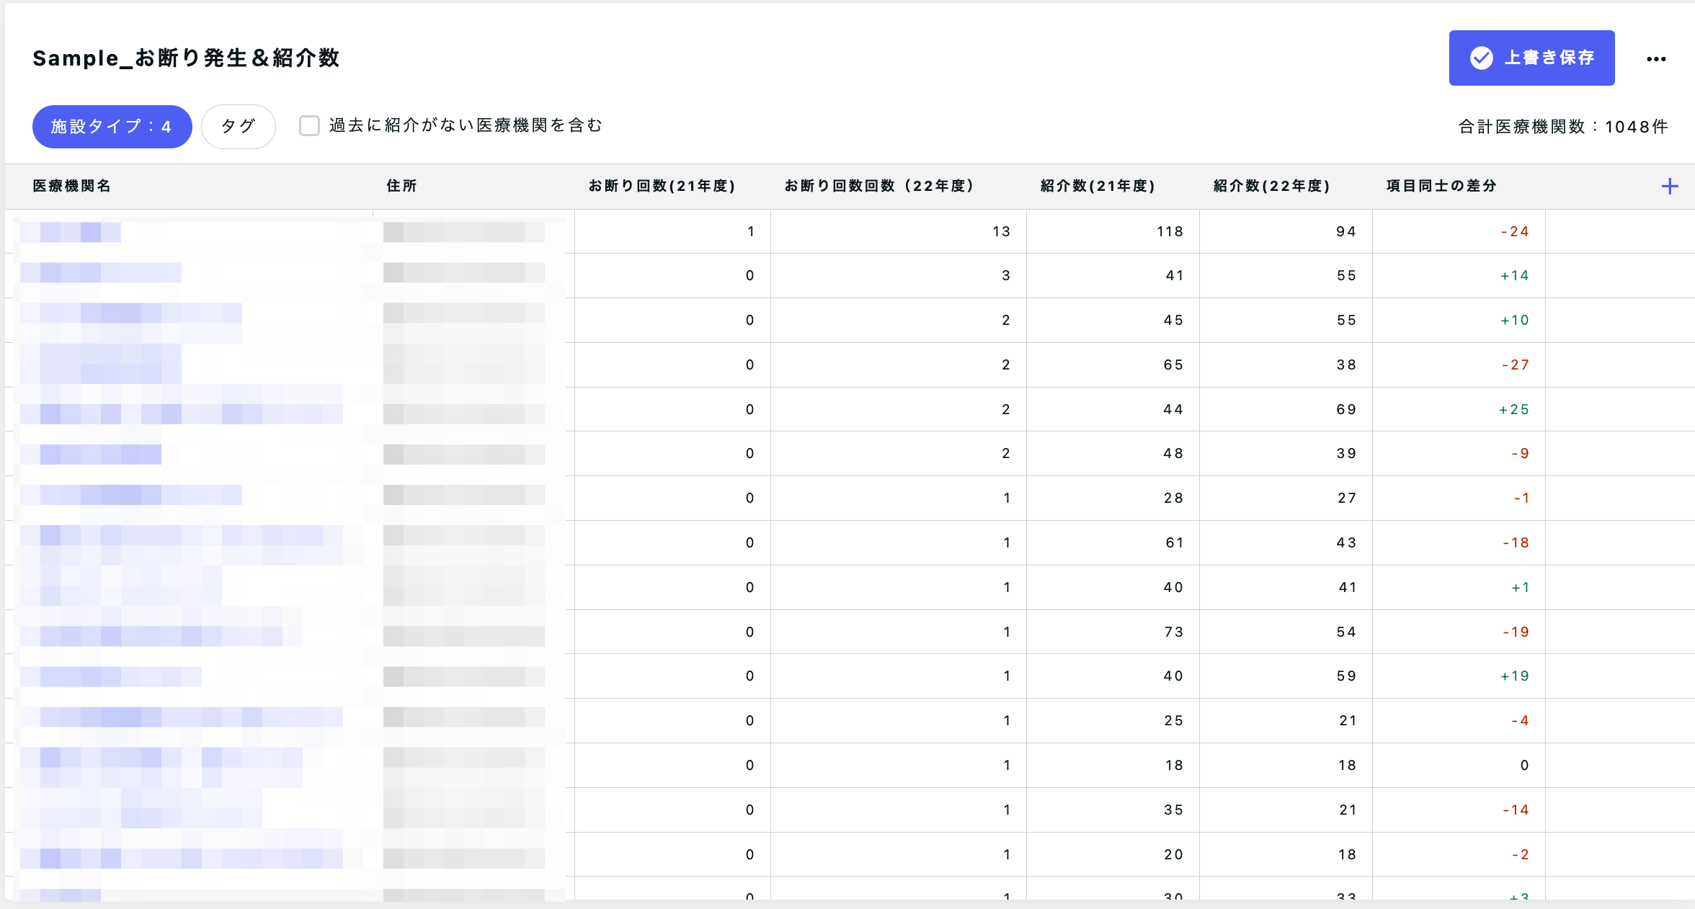The height and width of the screenshot is (909, 1695).
Task: Select the difference value +10
Action: tap(1514, 320)
